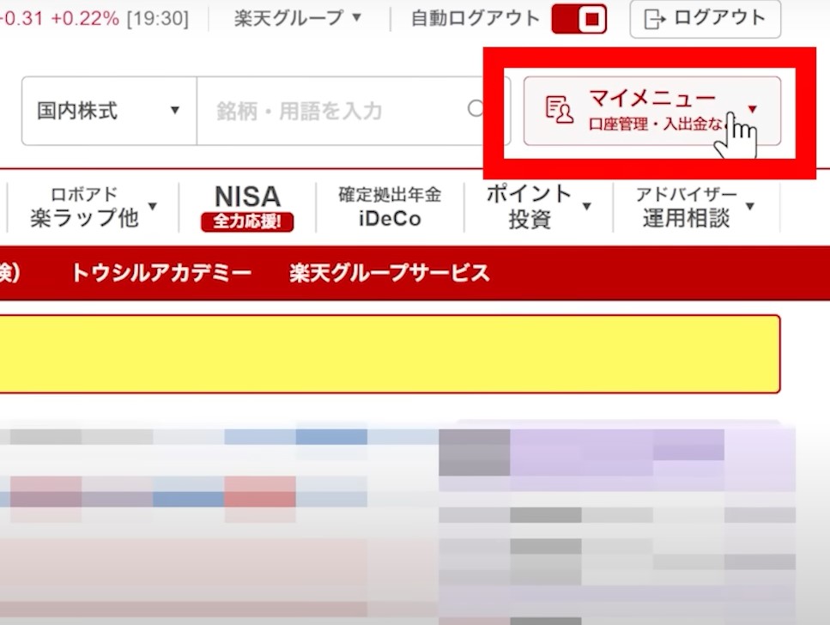Open the 国内株式 category dropdown
The width and height of the screenshot is (830, 625).
point(109,111)
